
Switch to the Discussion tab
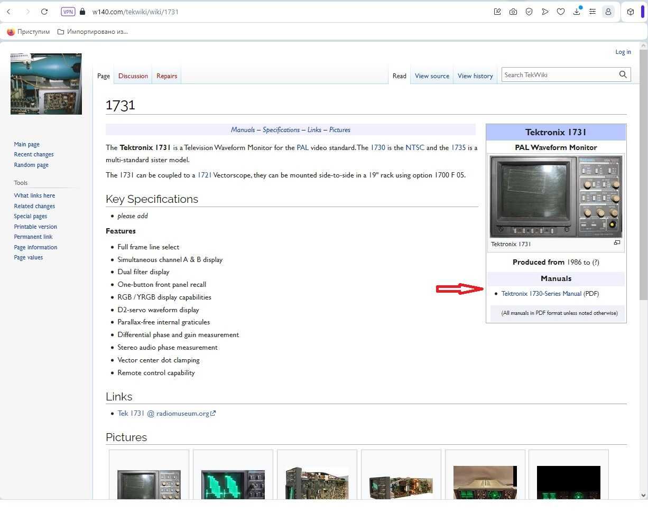(x=133, y=76)
